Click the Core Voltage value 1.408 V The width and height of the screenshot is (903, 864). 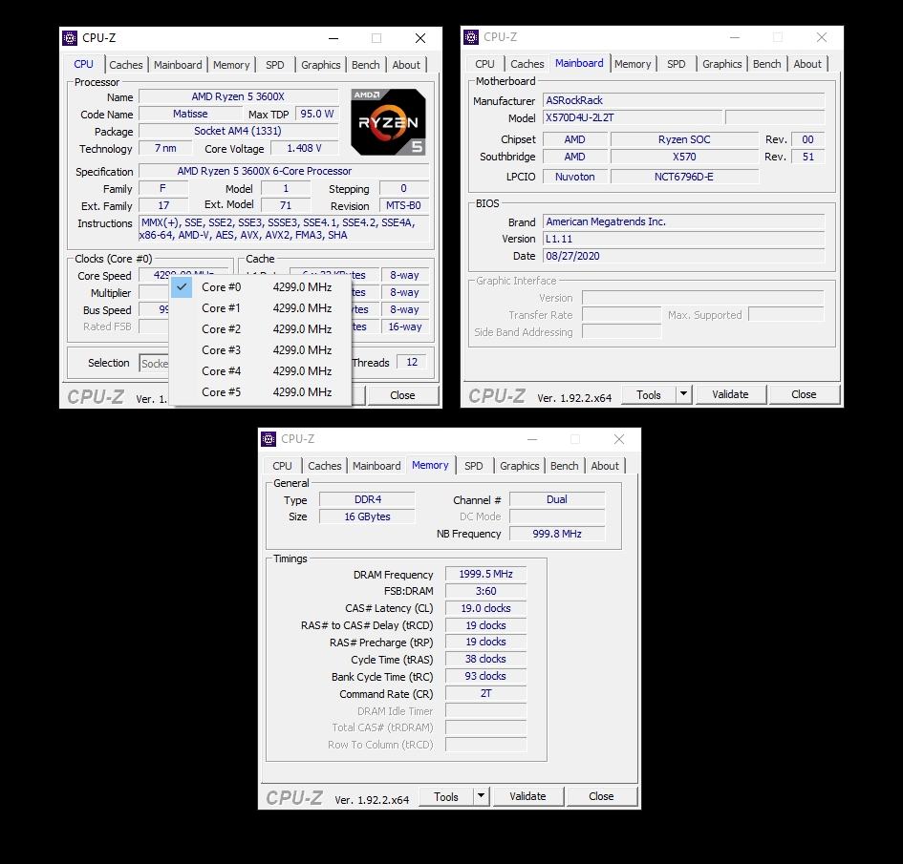(304, 148)
